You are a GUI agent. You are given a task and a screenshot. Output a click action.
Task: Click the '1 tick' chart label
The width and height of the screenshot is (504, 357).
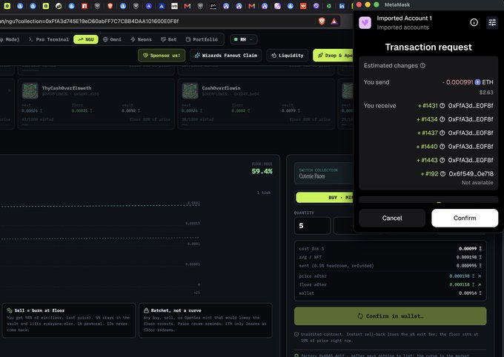pos(264,193)
